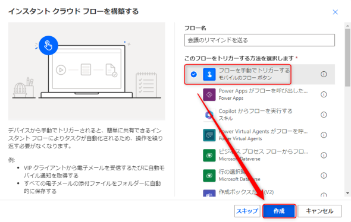Choose 'ビジネス プロセス フローからフロ' trigger text
Image resolution: width=351 pixels, height=222 pixels.
point(263,151)
